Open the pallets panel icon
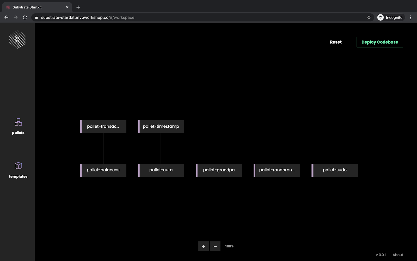This screenshot has height=261, width=417. (18, 122)
